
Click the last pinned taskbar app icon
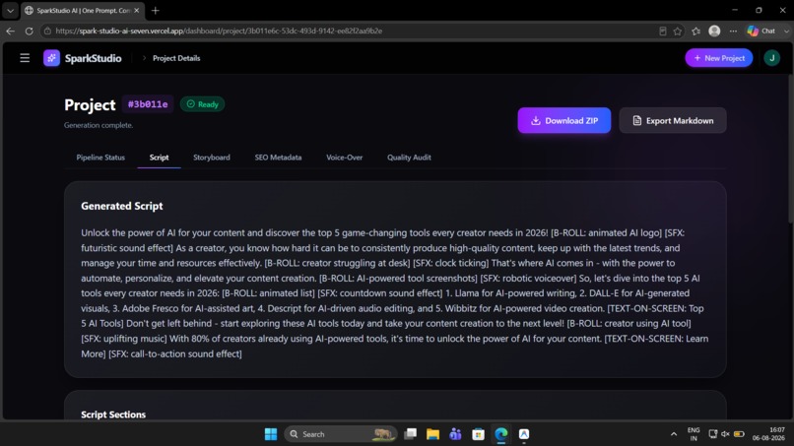(x=524, y=434)
